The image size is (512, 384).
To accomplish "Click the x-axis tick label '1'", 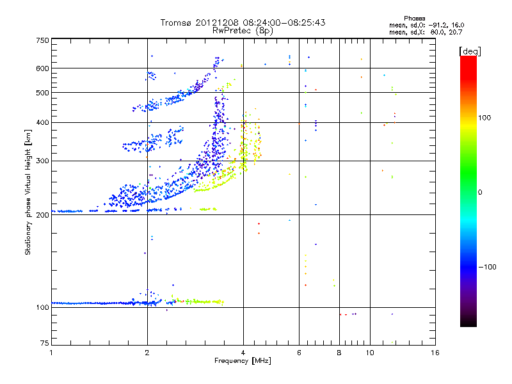I will tap(51, 353).
